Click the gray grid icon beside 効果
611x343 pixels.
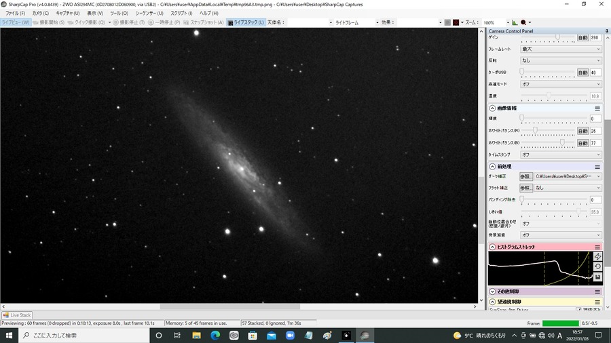[447, 22]
